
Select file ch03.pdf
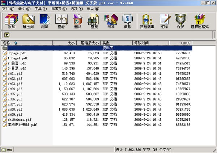pyautogui.click(x=15, y=84)
